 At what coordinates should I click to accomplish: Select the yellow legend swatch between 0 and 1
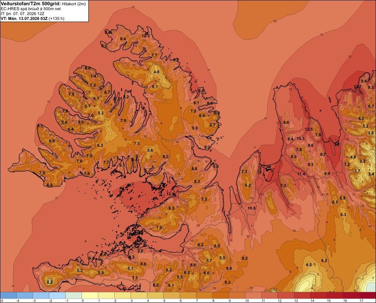click(x=90, y=295)
